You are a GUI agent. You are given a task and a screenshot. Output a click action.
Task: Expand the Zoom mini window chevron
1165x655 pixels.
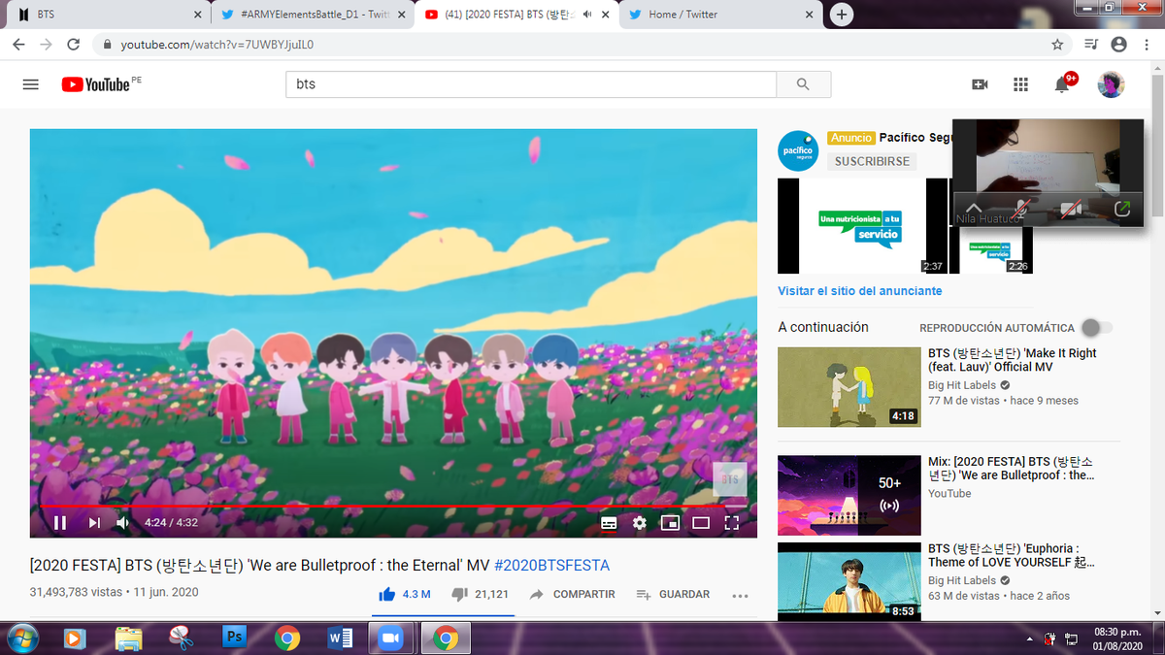pos(974,209)
